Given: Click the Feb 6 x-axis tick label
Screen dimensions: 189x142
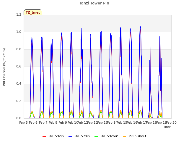Looking at the screenshot, I should (33, 122).
